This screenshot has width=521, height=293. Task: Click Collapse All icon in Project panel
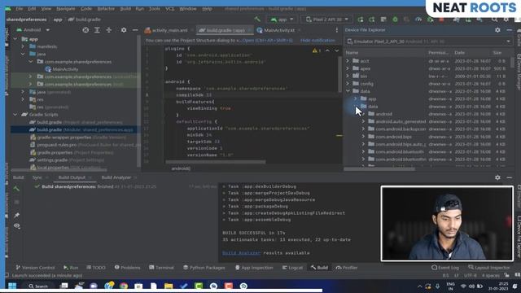[x=108, y=30]
